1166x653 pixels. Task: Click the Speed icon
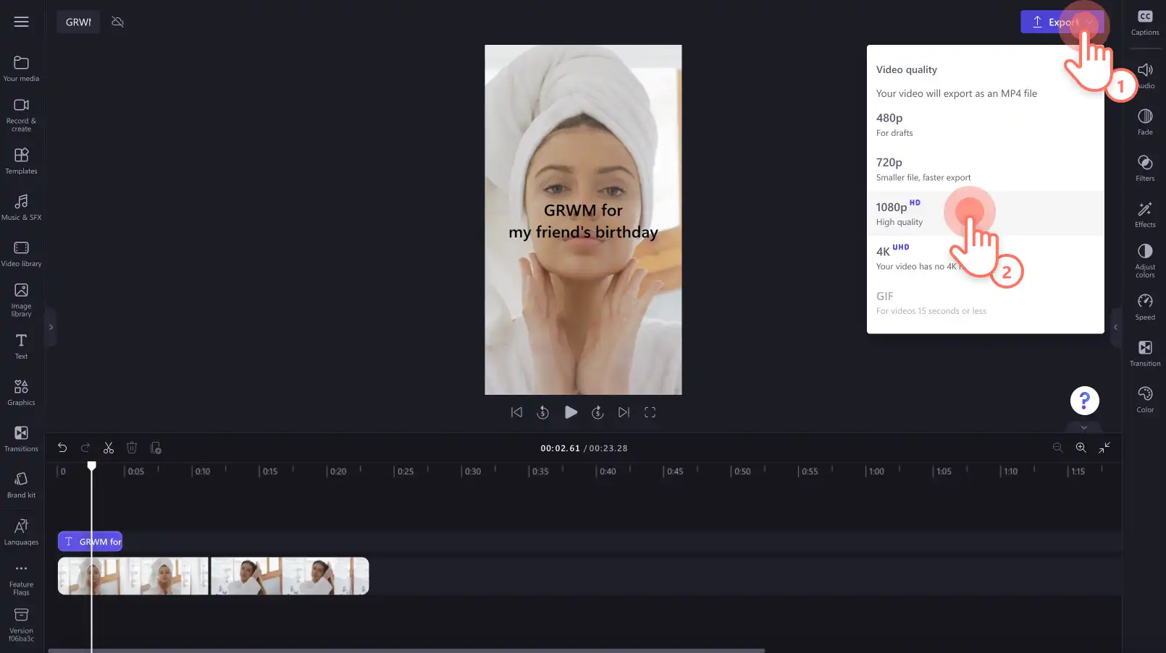click(x=1145, y=307)
